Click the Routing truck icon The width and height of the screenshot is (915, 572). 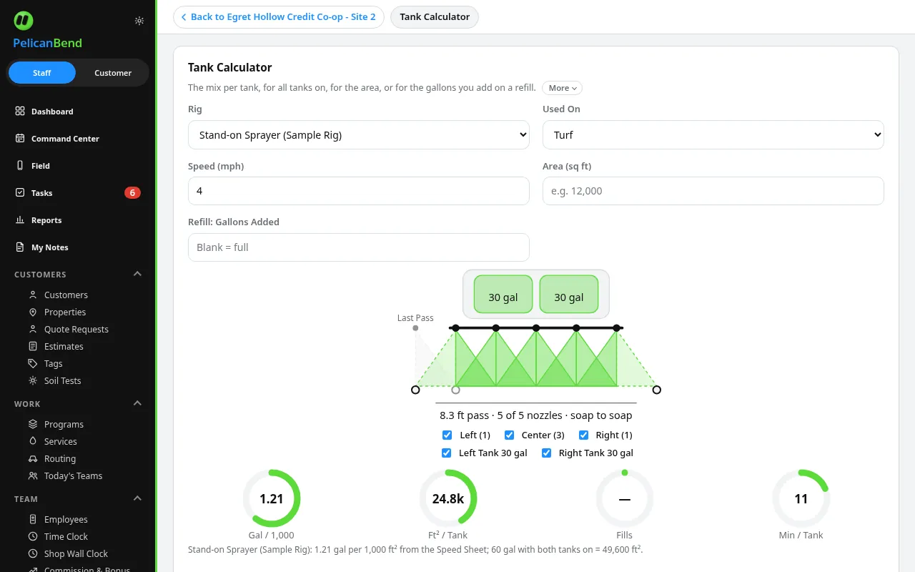(x=33, y=458)
